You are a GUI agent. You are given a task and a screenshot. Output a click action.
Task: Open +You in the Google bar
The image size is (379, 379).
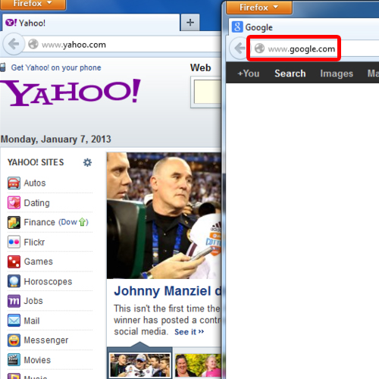[249, 74]
